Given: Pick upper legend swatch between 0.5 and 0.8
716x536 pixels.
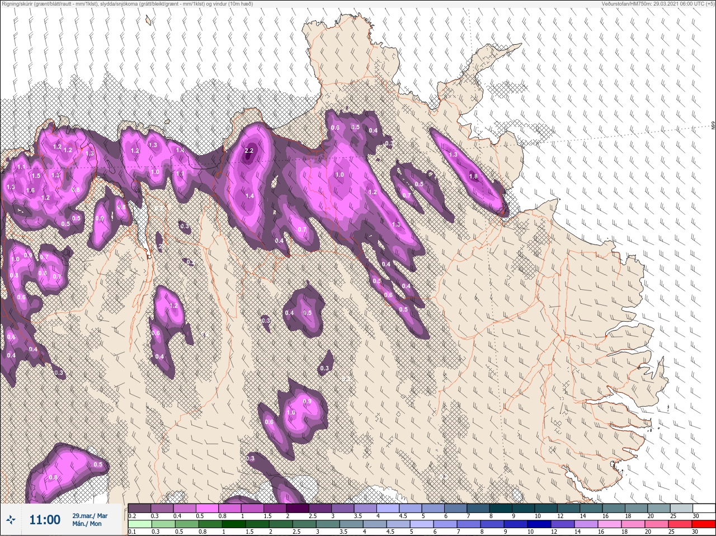Looking at the screenshot, I should 207,508.
